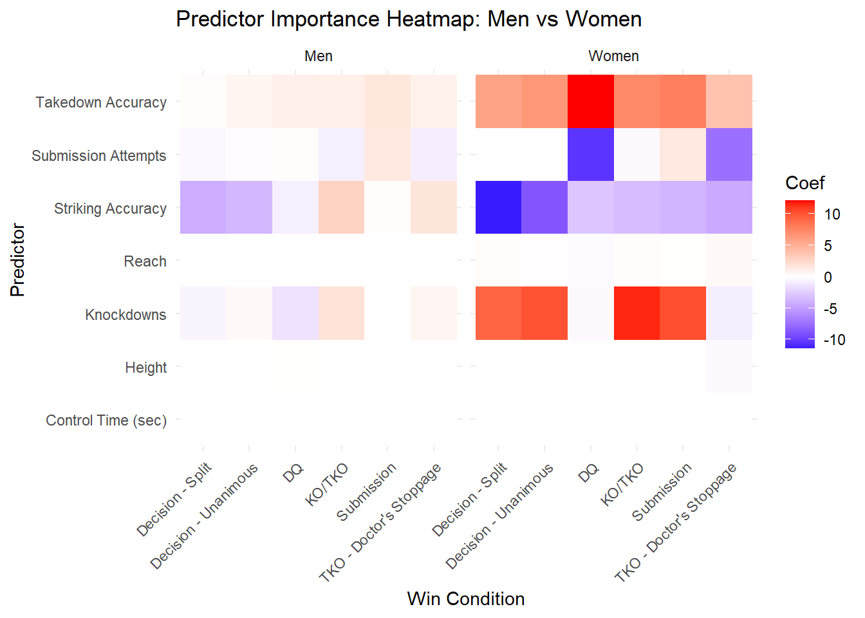
Task: Click Women Decision - Split Striking Accuracy cell
Action: tap(498, 207)
